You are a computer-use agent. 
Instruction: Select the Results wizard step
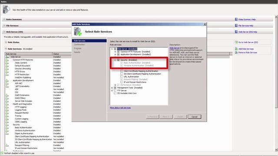point(77,52)
